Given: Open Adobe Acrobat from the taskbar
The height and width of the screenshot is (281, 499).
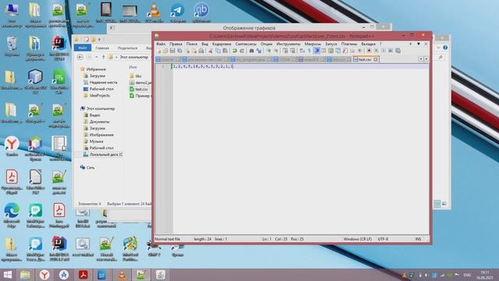Looking at the screenshot, I should click(x=83, y=275).
